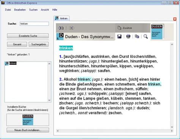Screen dimensions: 180x139
Task: Minimize the Office-Bibliothek Express window
Action: pos(164,3)
